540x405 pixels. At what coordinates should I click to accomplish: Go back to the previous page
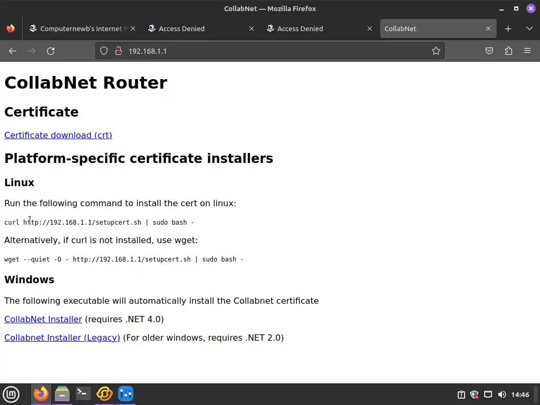point(13,51)
